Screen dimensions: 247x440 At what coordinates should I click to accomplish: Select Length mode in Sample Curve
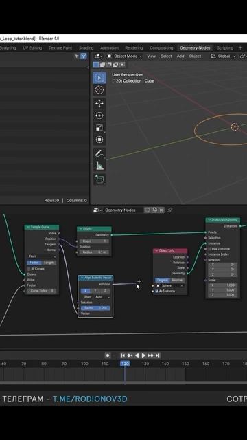click(x=49, y=263)
